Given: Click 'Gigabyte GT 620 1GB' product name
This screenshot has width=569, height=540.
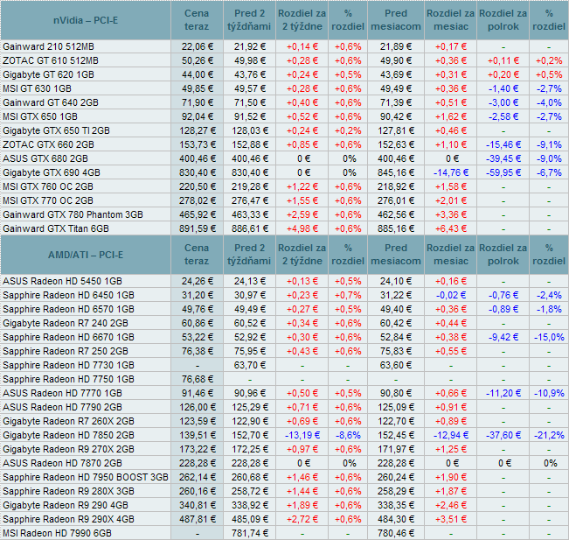Looking at the screenshot, I should pos(48,75).
